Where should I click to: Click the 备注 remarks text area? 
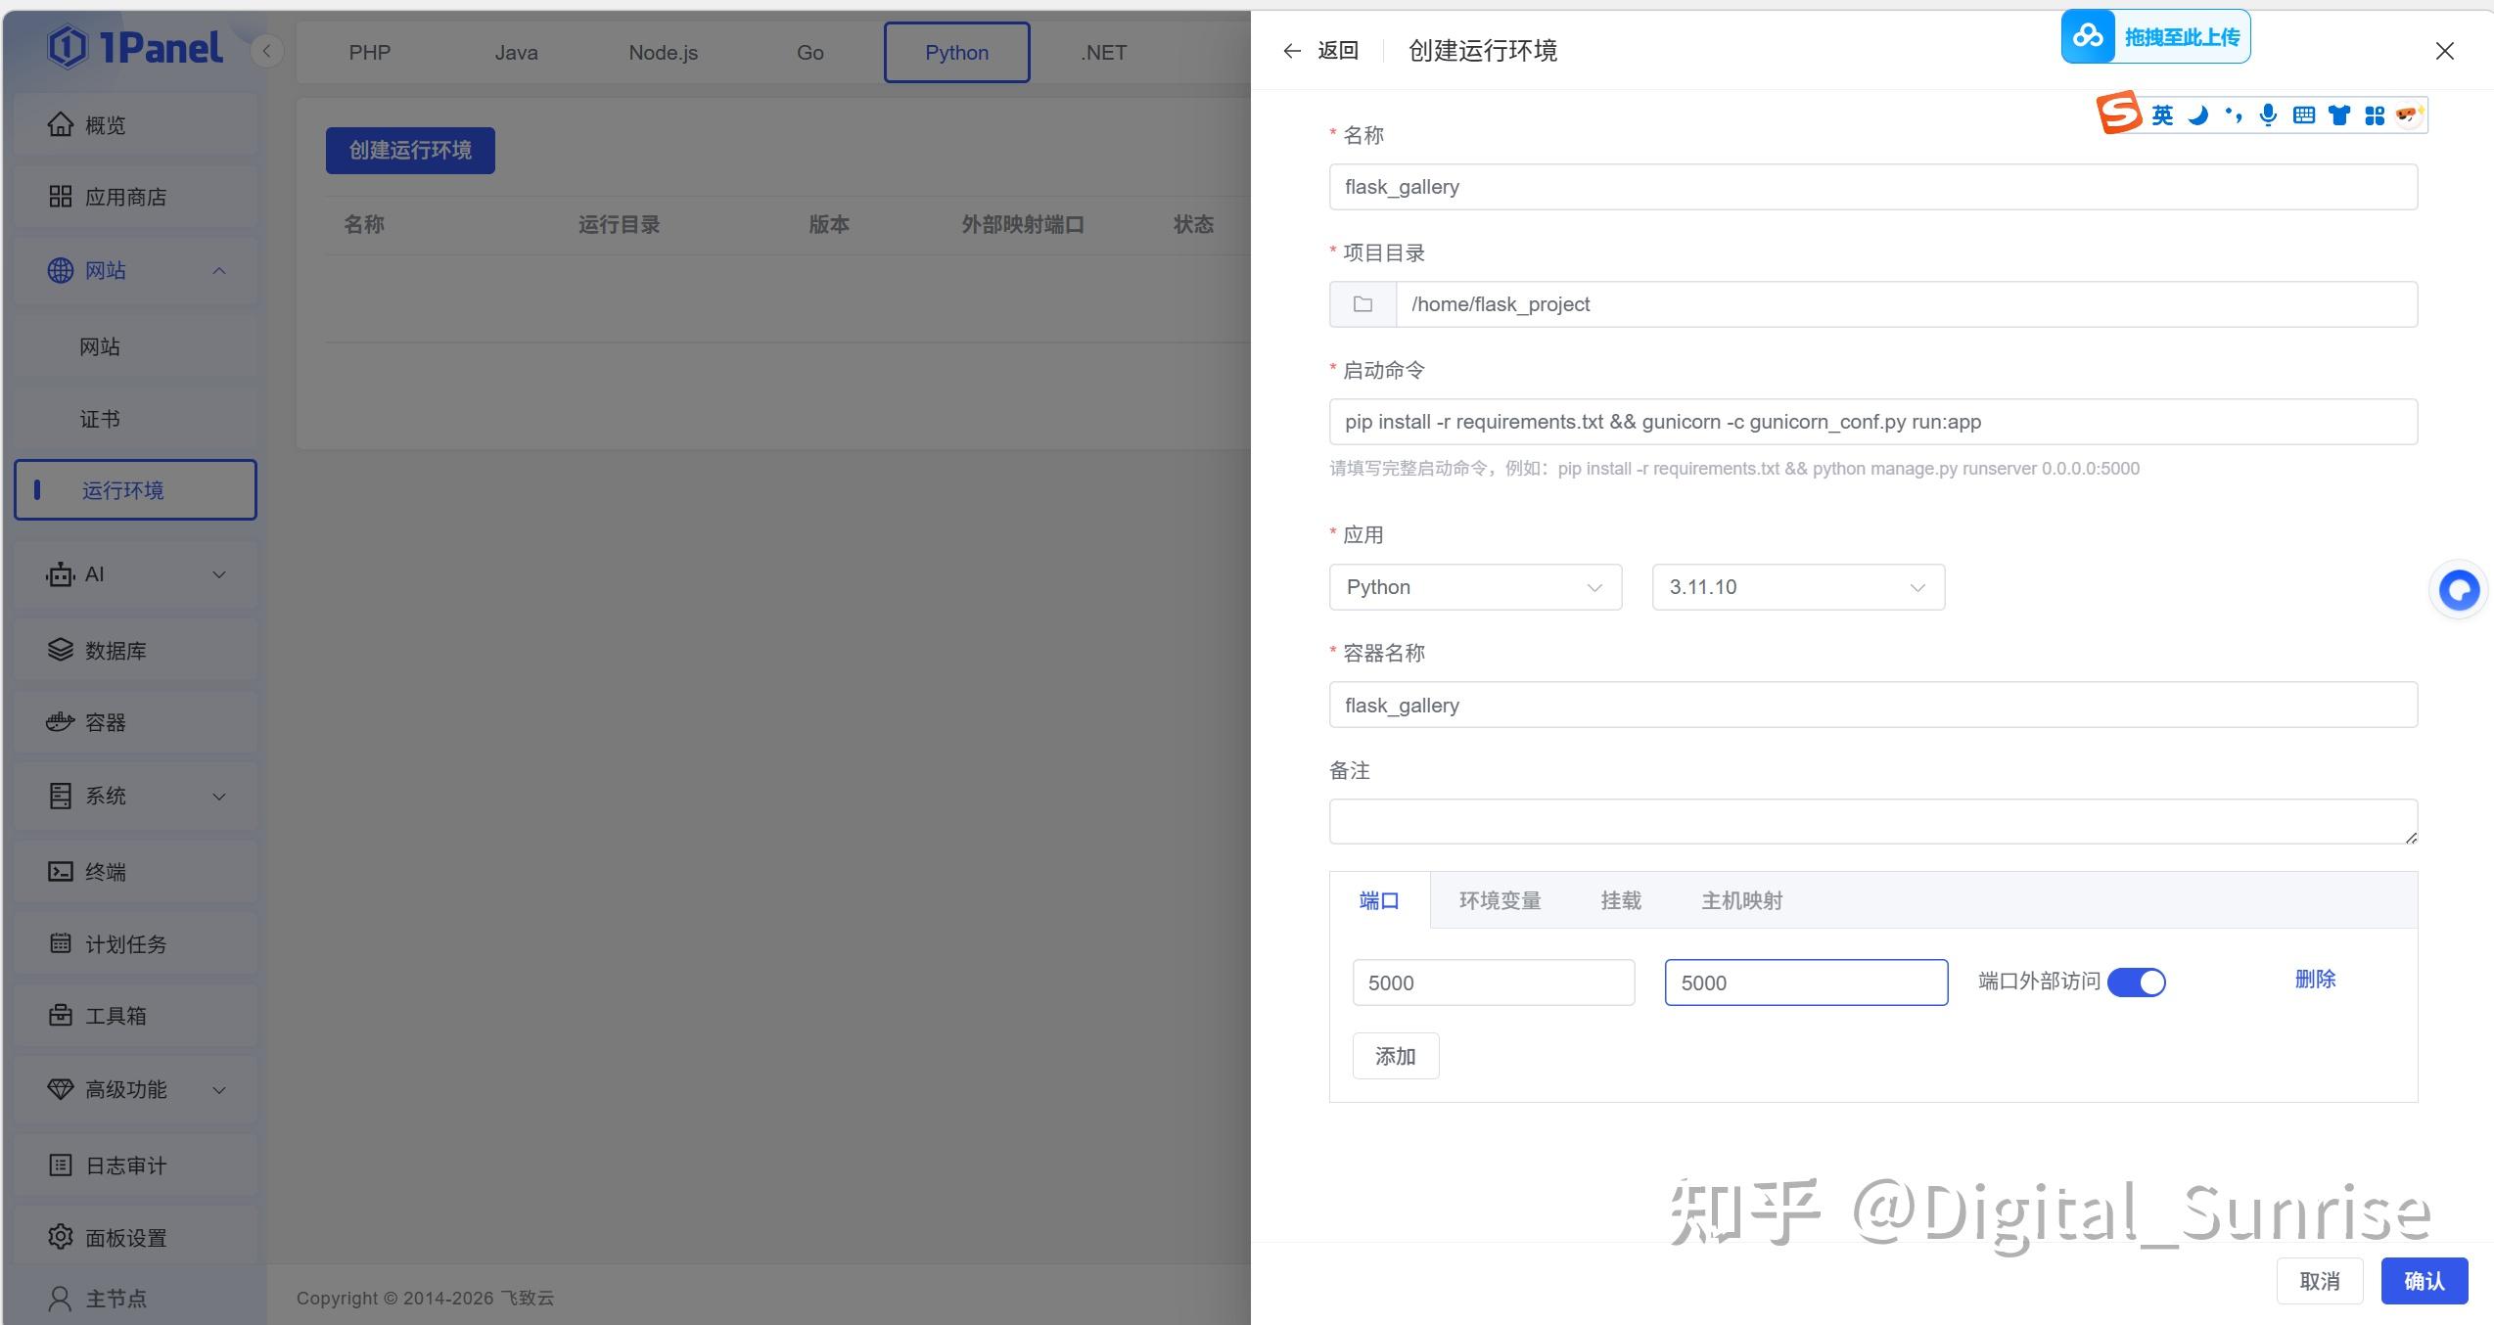tap(1871, 820)
